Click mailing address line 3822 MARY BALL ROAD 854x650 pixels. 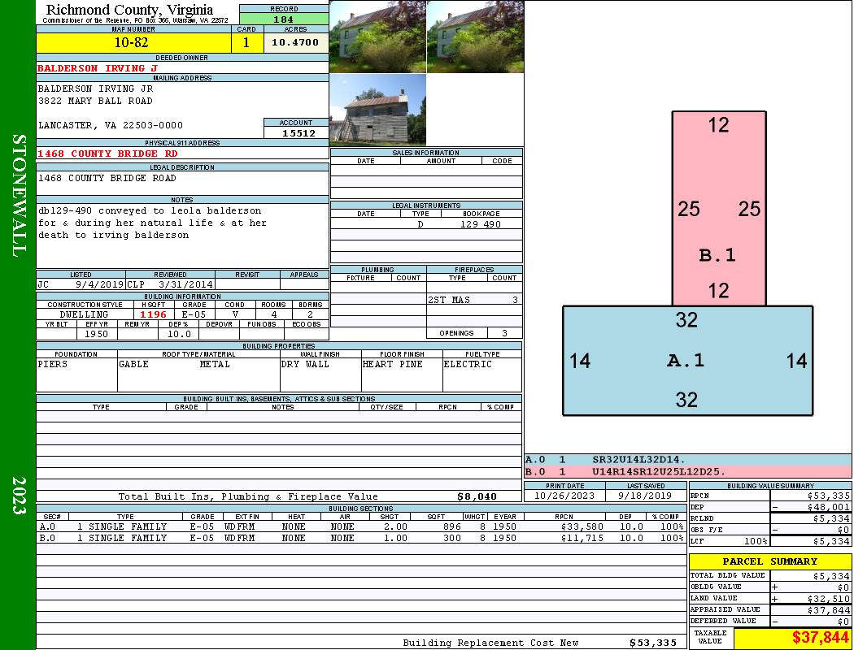point(95,101)
